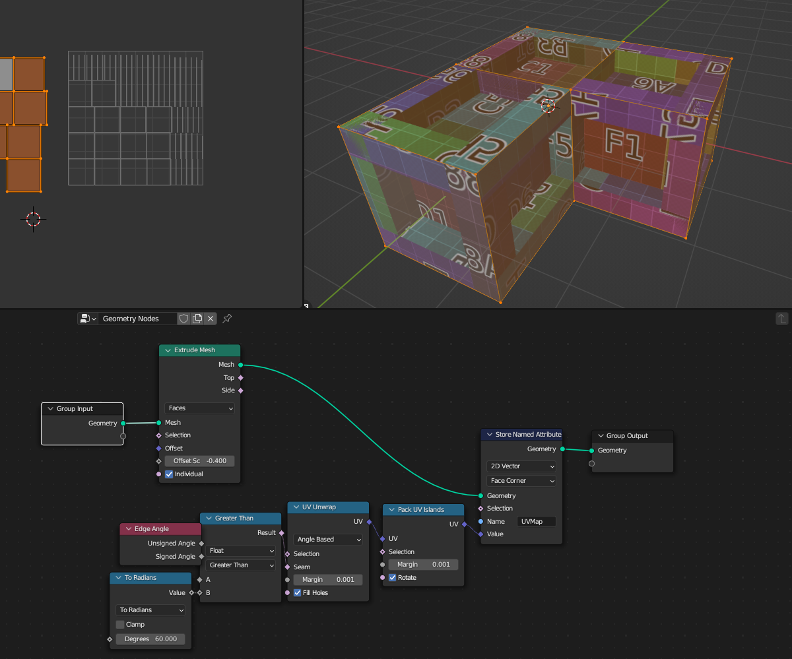This screenshot has width=792, height=659.
Task: Click the 2D cursor in the UV editor
Action: pyautogui.click(x=33, y=219)
